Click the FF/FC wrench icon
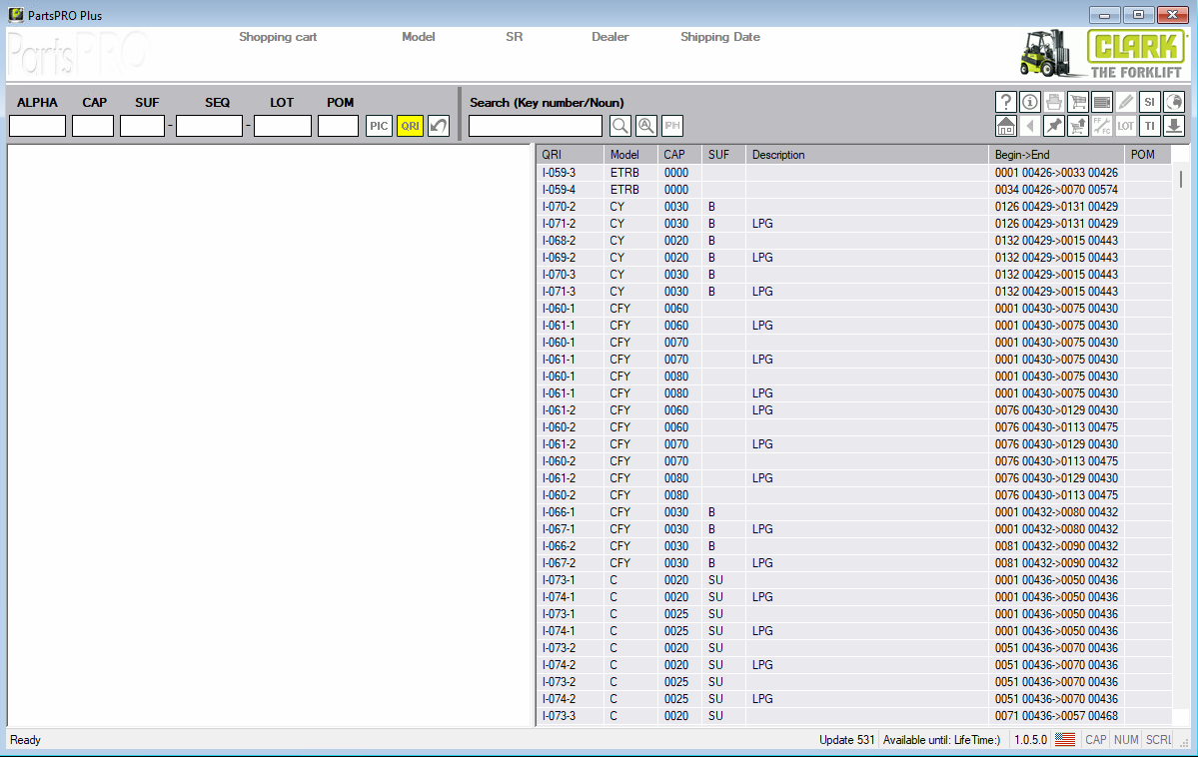The height and width of the screenshot is (757, 1198). [x=1102, y=126]
